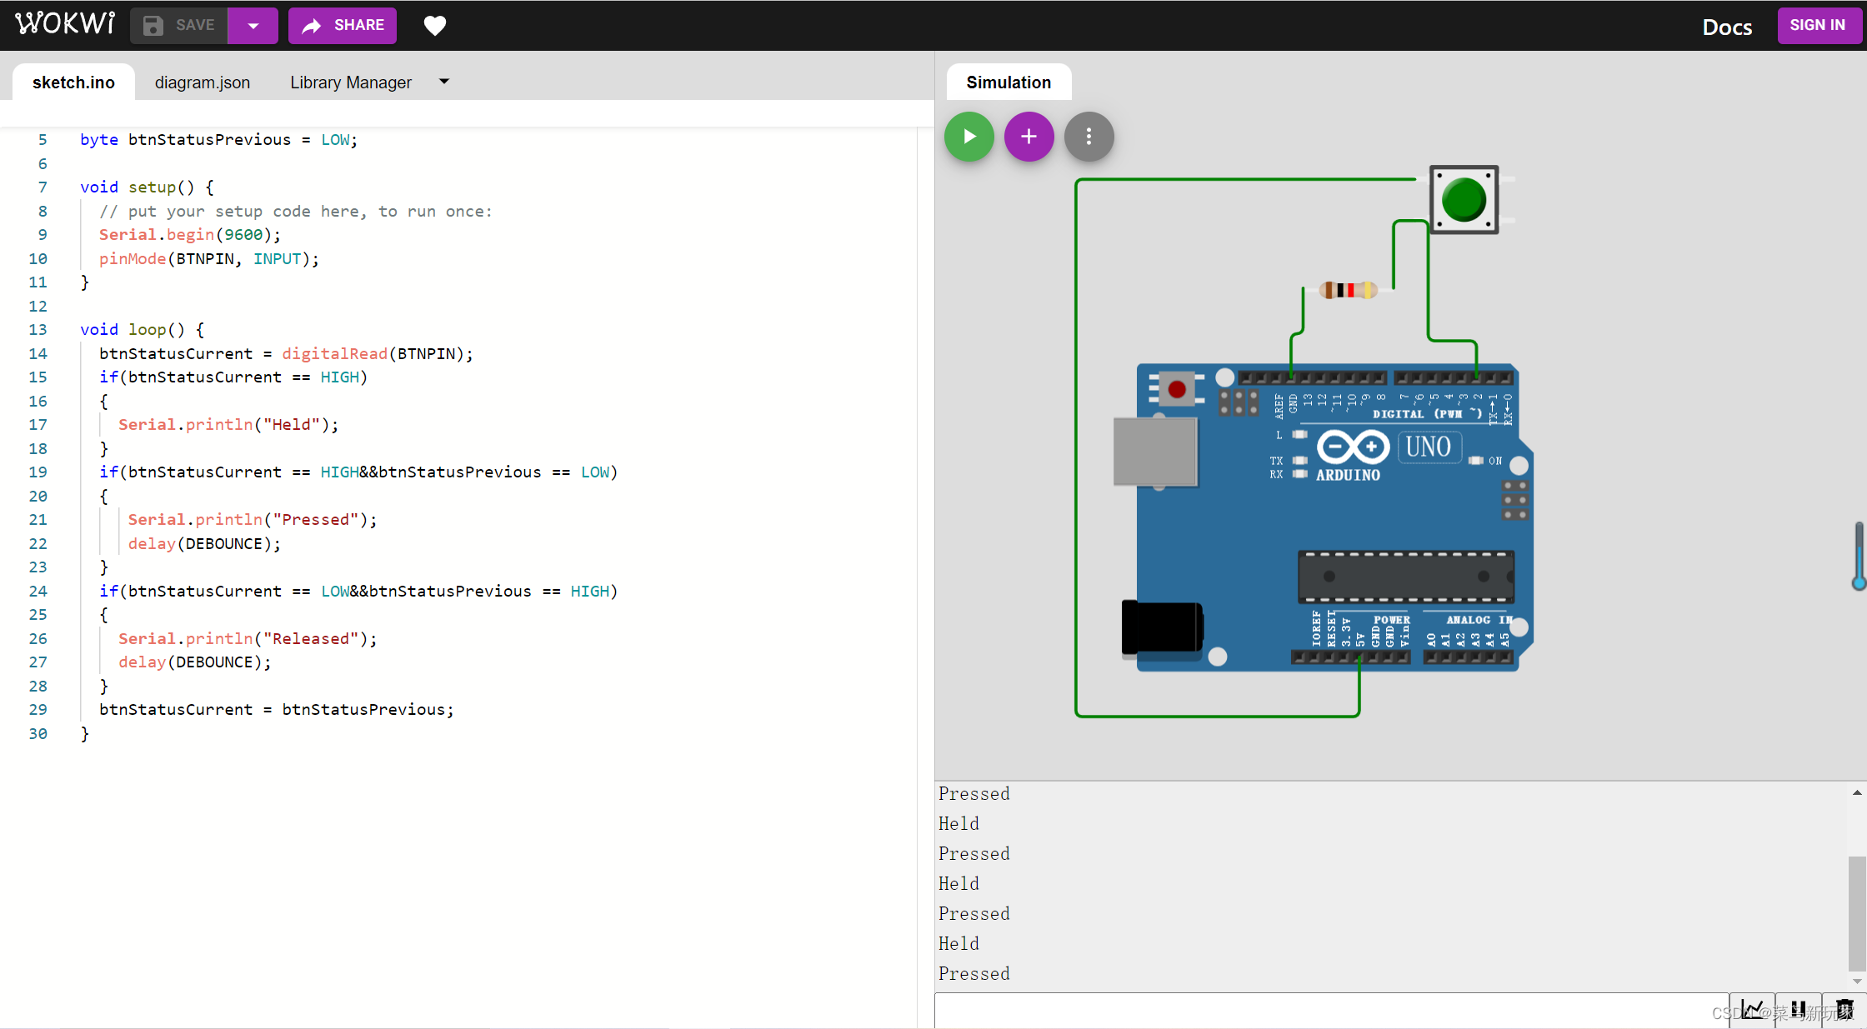Image resolution: width=1867 pixels, height=1029 pixels.
Task: Add a new part with the plus button
Action: click(x=1029, y=137)
